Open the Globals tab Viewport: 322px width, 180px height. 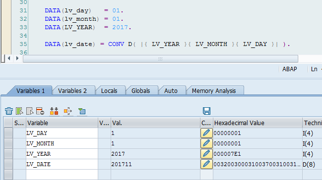[x=141, y=90]
